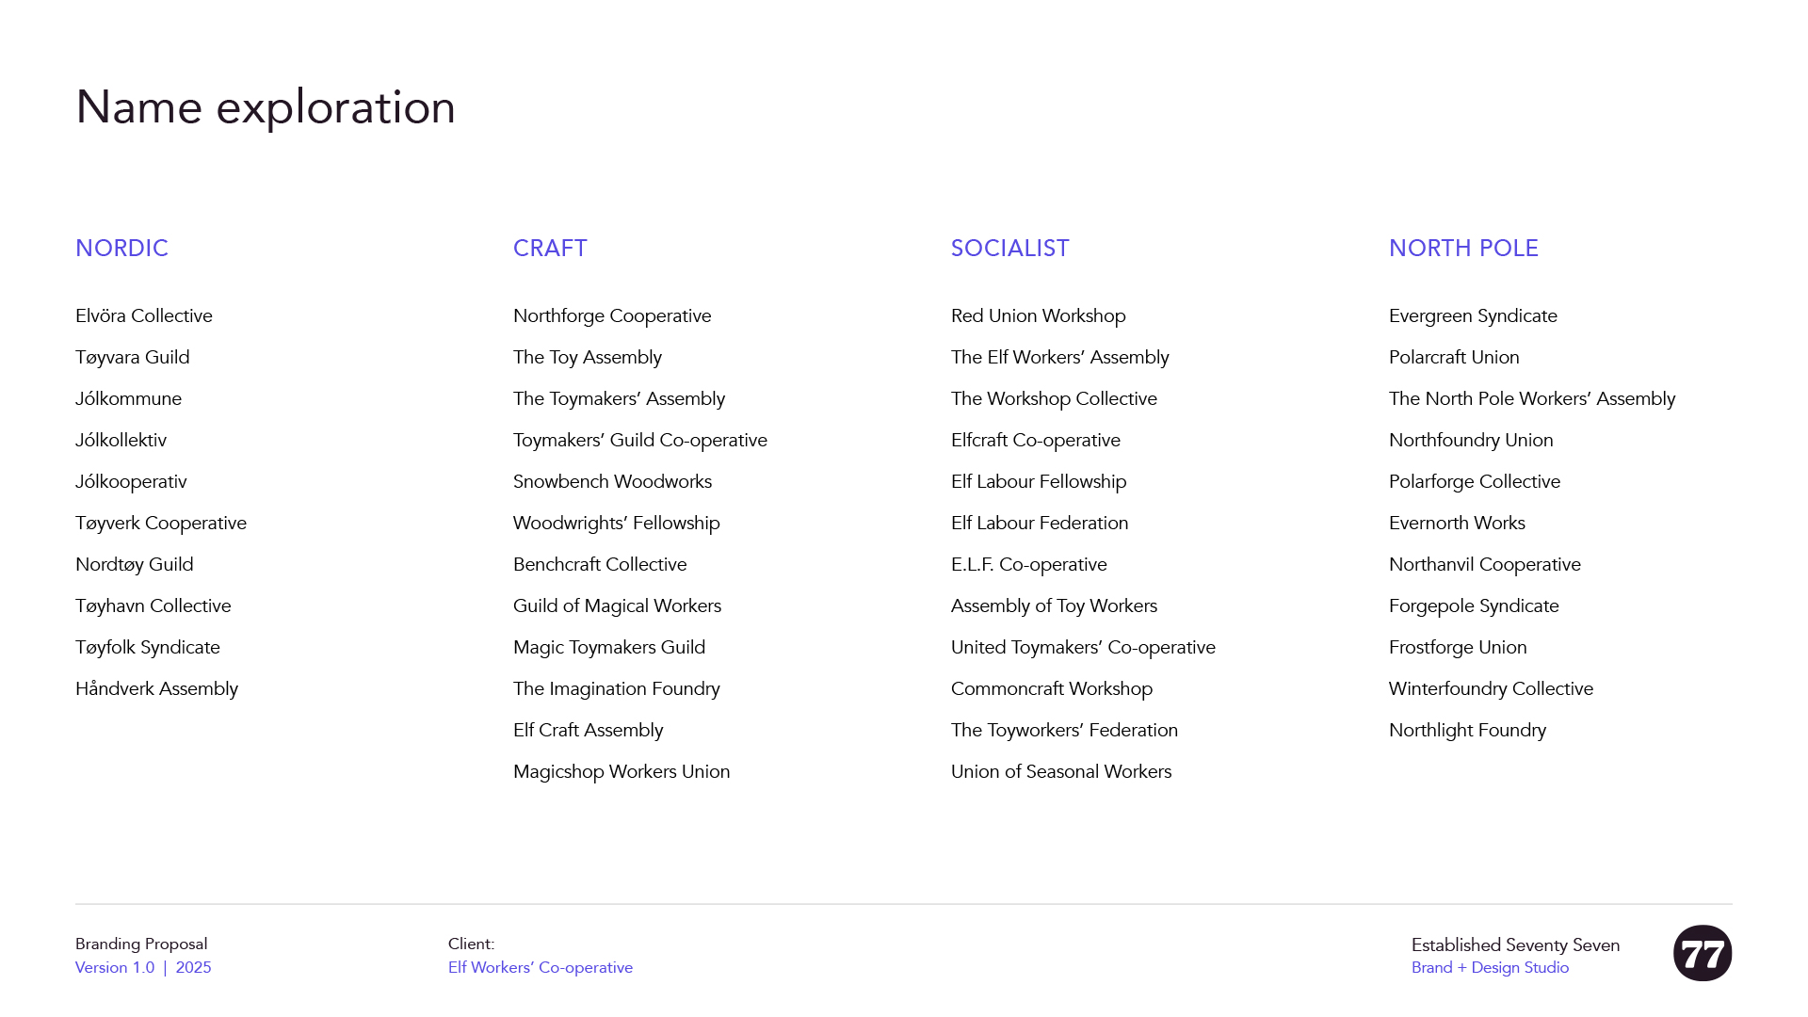Click the Elvöra Collective name
Screen dimensions: 1808x1017
click(x=144, y=315)
